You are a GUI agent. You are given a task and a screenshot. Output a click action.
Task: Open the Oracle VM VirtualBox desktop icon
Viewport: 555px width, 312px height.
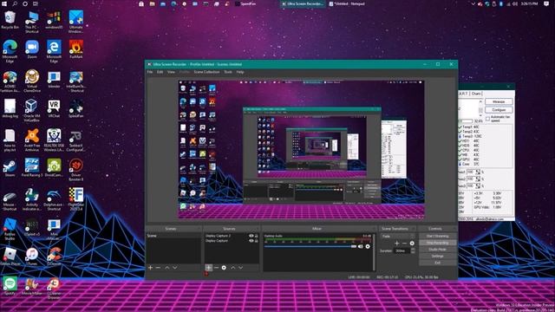(x=32, y=109)
